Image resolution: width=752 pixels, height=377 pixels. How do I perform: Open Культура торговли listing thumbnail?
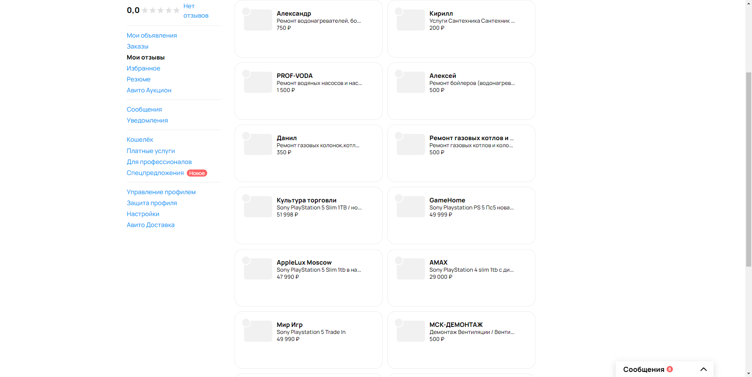coord(258,207)
